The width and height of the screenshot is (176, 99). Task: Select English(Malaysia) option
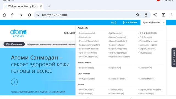tap(117, 45)
